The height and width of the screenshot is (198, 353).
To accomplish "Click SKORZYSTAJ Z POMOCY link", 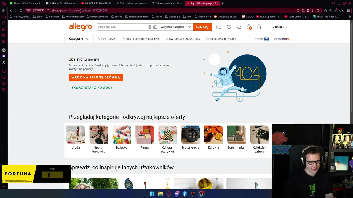I will point(92,88).
